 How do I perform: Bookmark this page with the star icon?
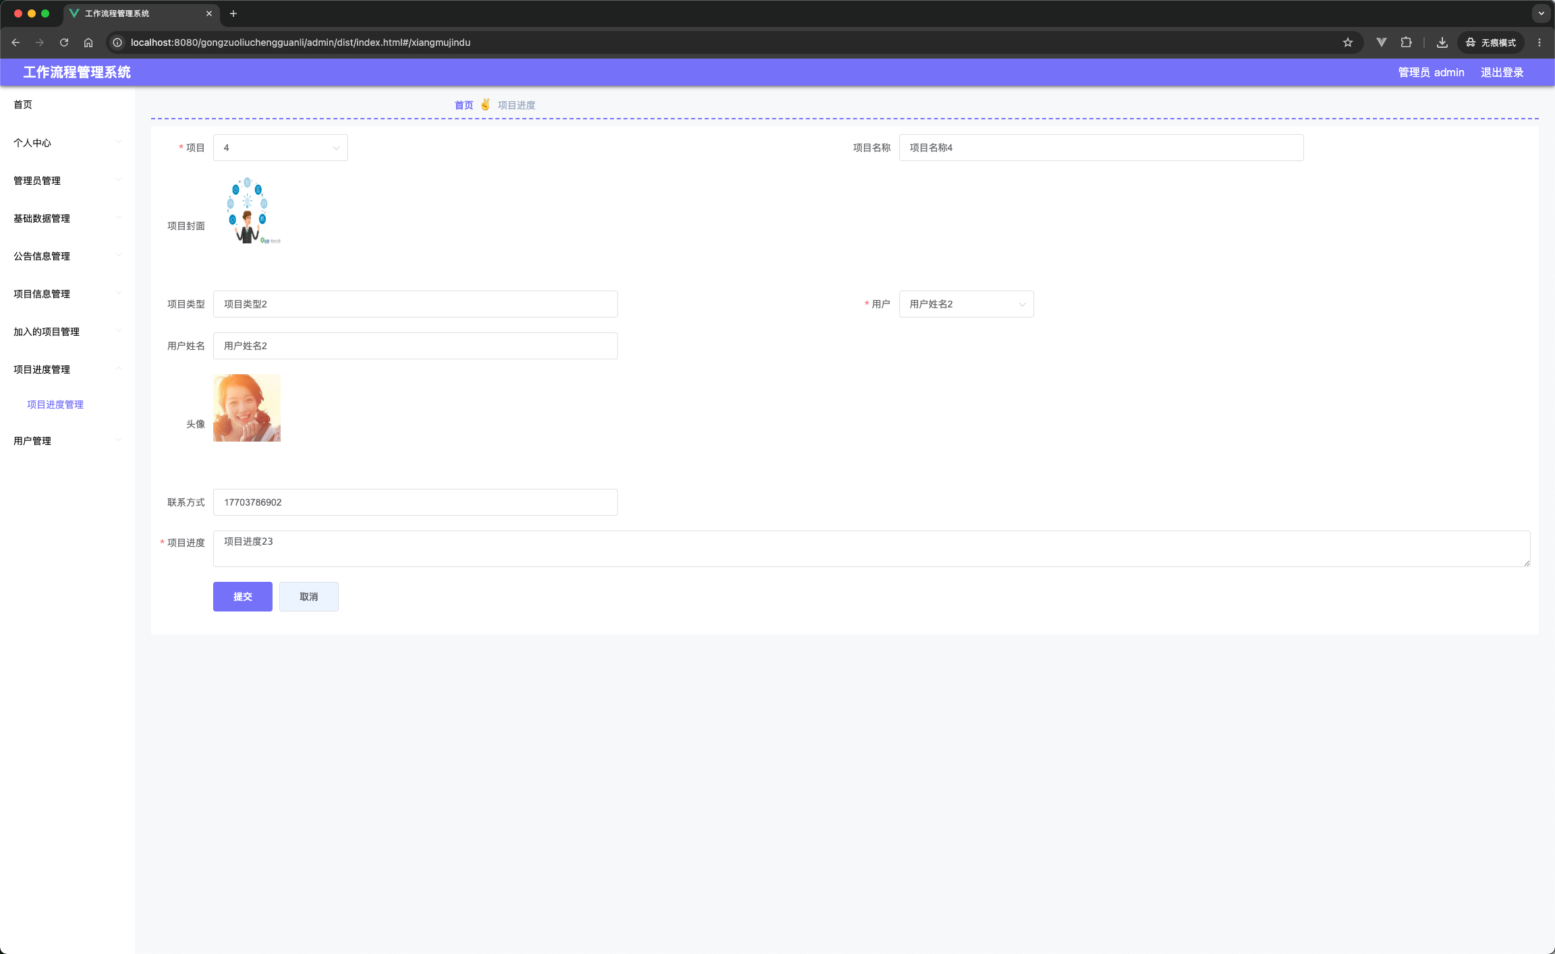point(1348,42)
